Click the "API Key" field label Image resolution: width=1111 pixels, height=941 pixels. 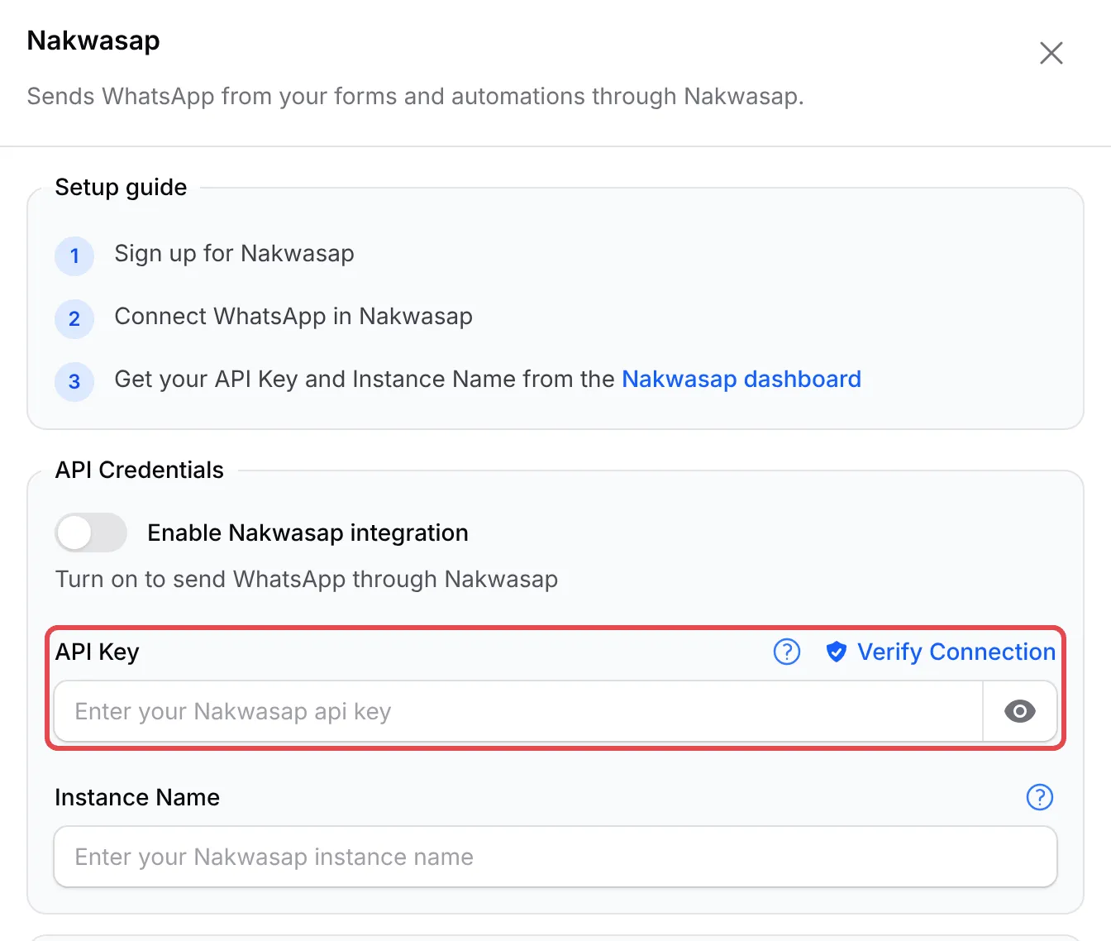click(x=98, y=652)
